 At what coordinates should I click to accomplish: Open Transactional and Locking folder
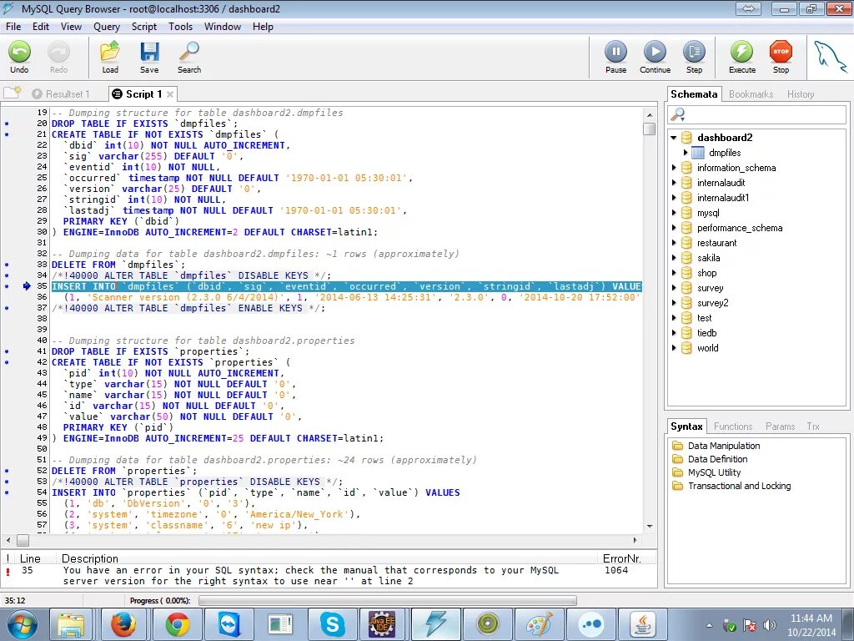tap(677, 486)
